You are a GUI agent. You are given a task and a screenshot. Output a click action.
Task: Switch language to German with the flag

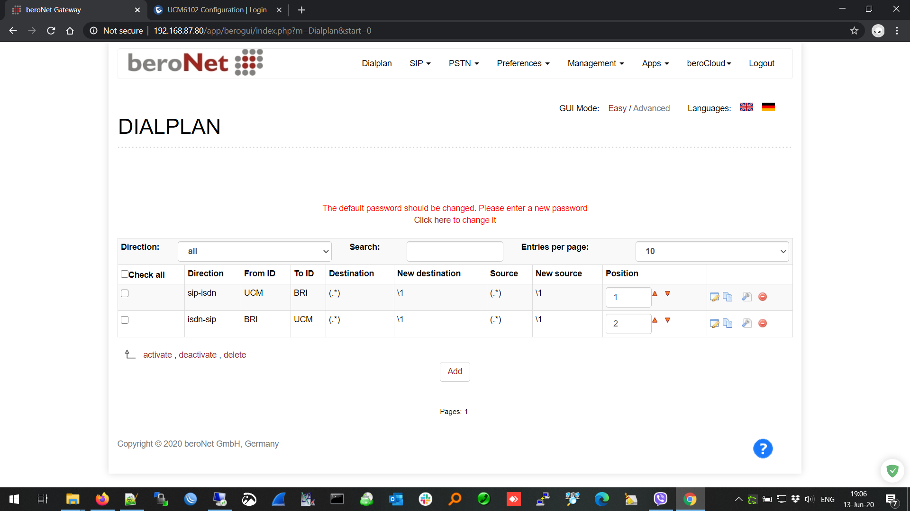768,107
